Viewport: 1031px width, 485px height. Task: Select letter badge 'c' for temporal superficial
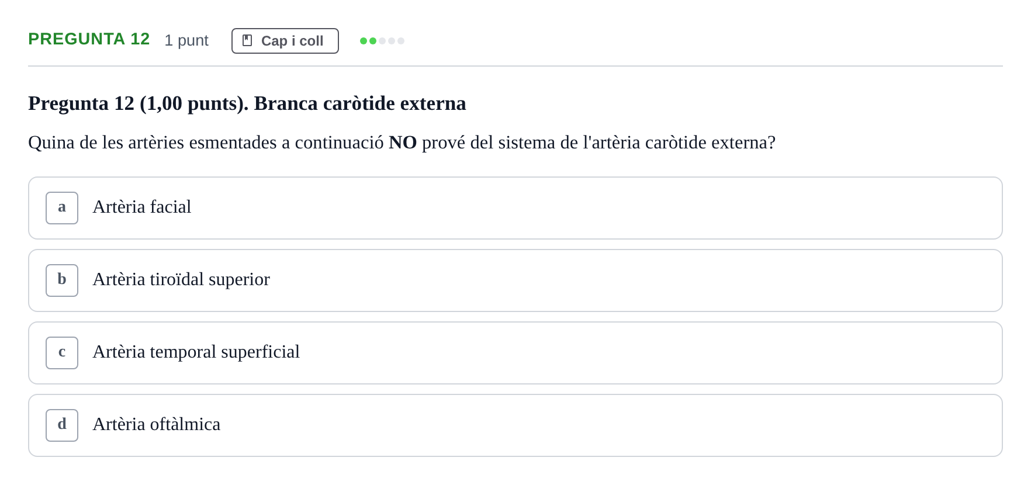(62, 353)
